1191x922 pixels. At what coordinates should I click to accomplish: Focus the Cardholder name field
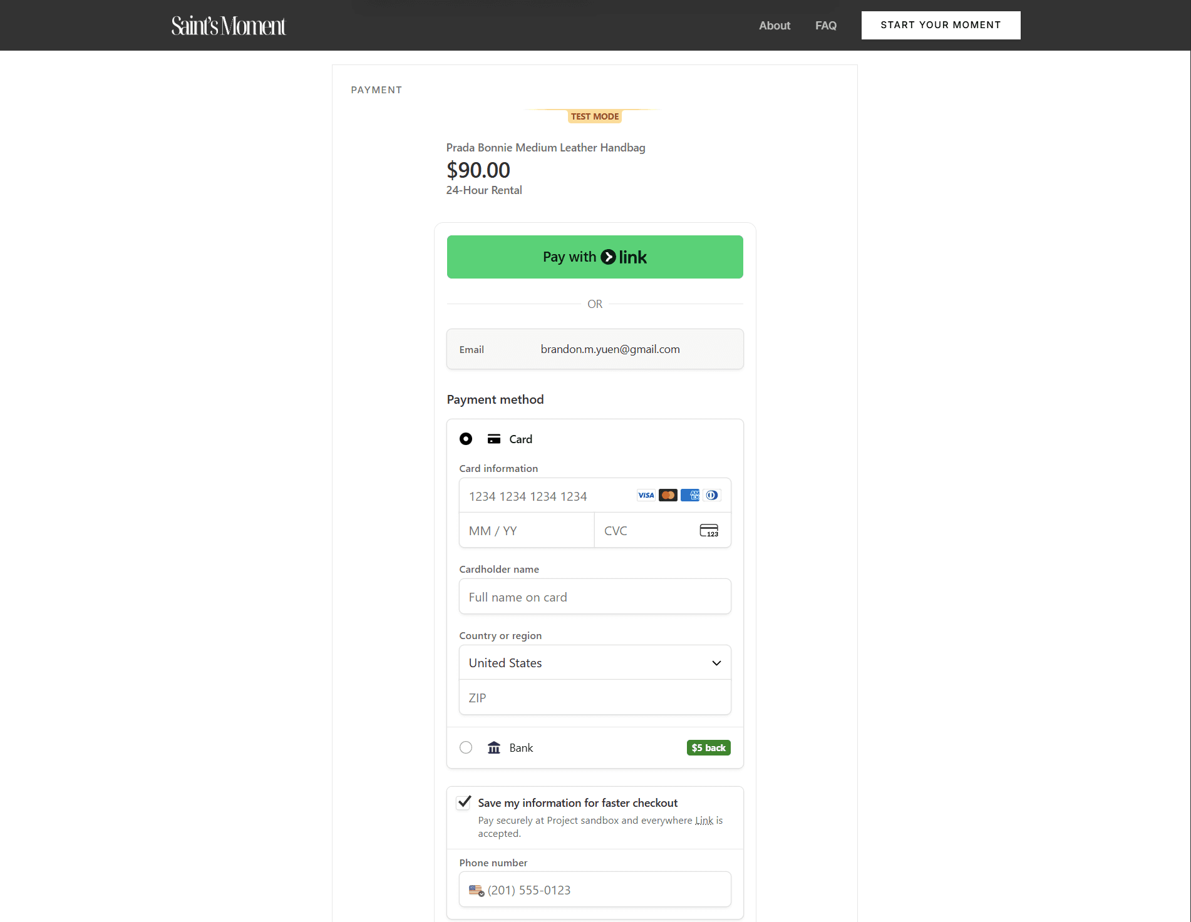coord(595,597)
